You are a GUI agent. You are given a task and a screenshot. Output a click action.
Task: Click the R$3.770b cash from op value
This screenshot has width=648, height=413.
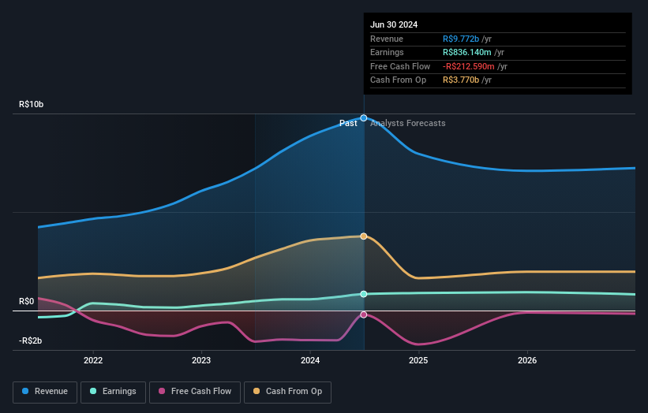pyautogui.click(x=461, y=80)
